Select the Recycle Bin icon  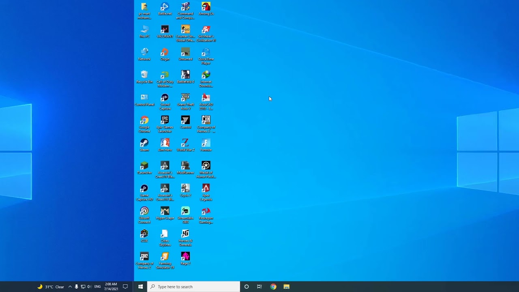(144, 77)
